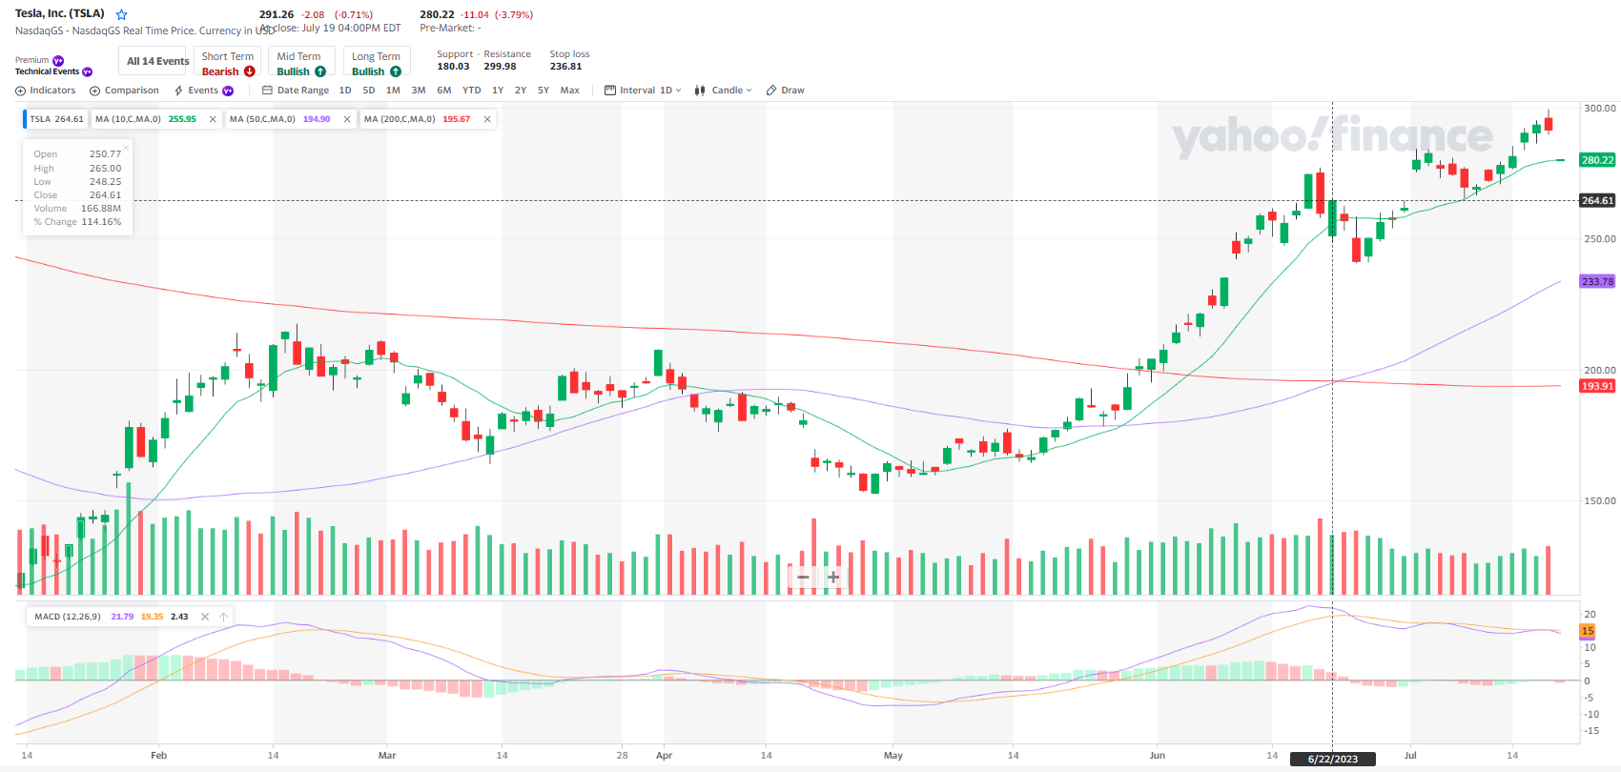Zoom out the chart with minus button
Viewport: 1621px width, 772px height.
pyautogui.click(x=803, y=577)
